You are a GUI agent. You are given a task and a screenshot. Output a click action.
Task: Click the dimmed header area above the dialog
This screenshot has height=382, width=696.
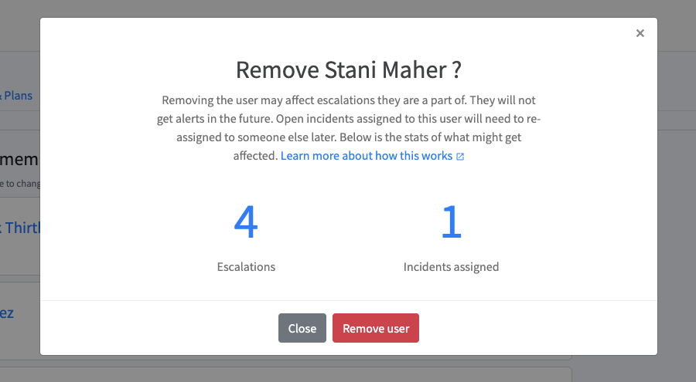tap(348, 8)
